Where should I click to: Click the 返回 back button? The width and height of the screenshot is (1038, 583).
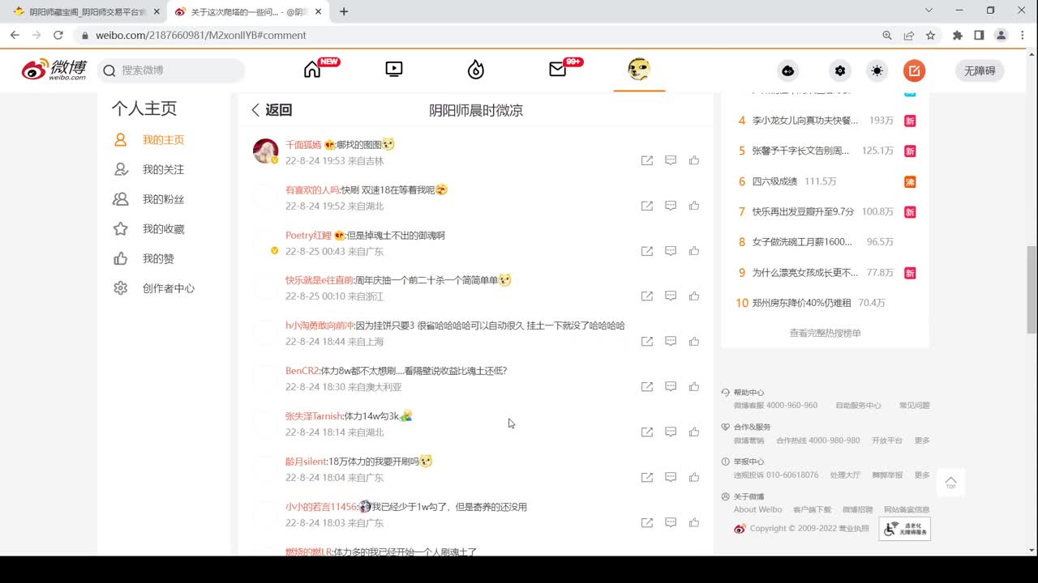[272, 109]
